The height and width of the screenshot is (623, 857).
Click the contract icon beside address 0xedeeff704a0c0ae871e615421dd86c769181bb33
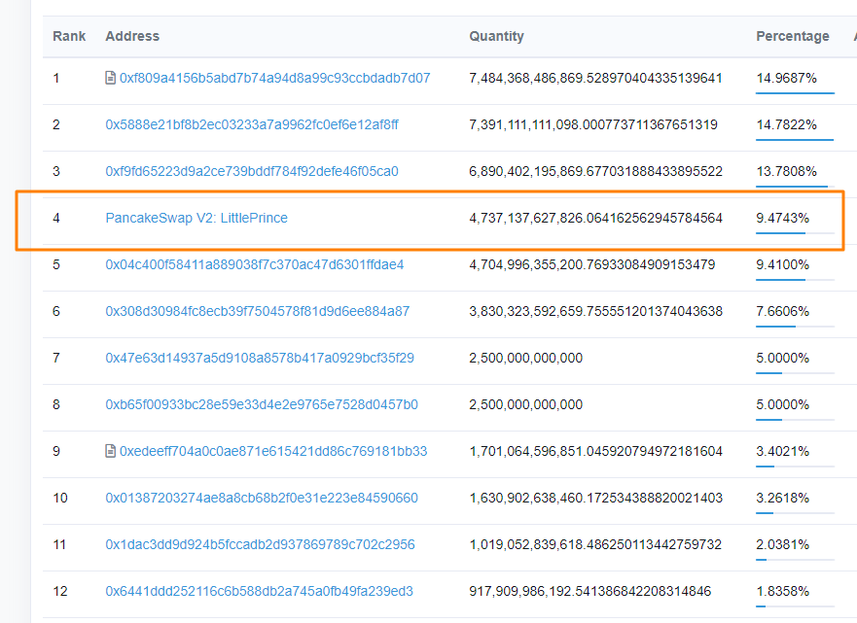click(110, 451)
